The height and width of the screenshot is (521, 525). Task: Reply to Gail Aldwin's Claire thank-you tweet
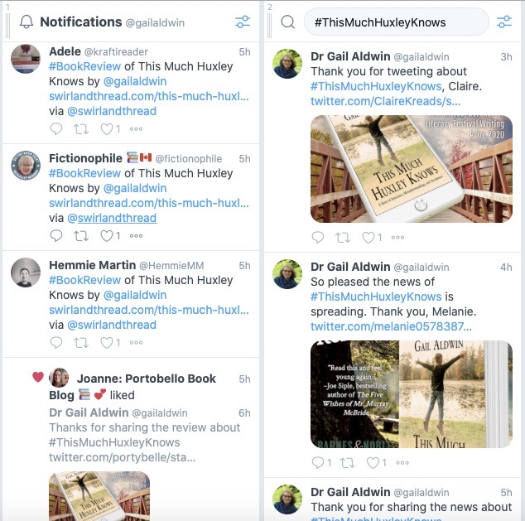[318, 238]
